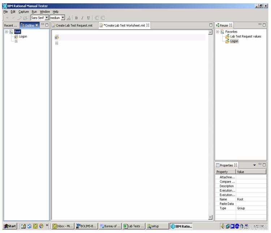Click the arrow icon after the checkmark

pos(20,18)
